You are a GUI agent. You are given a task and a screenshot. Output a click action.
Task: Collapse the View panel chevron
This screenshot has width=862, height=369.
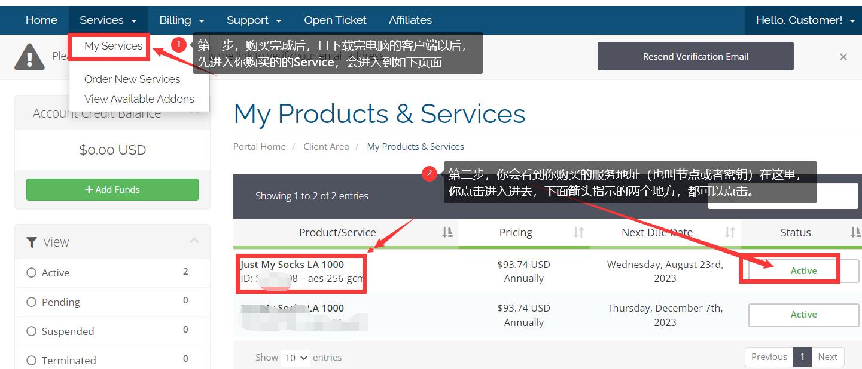[194, 241]
